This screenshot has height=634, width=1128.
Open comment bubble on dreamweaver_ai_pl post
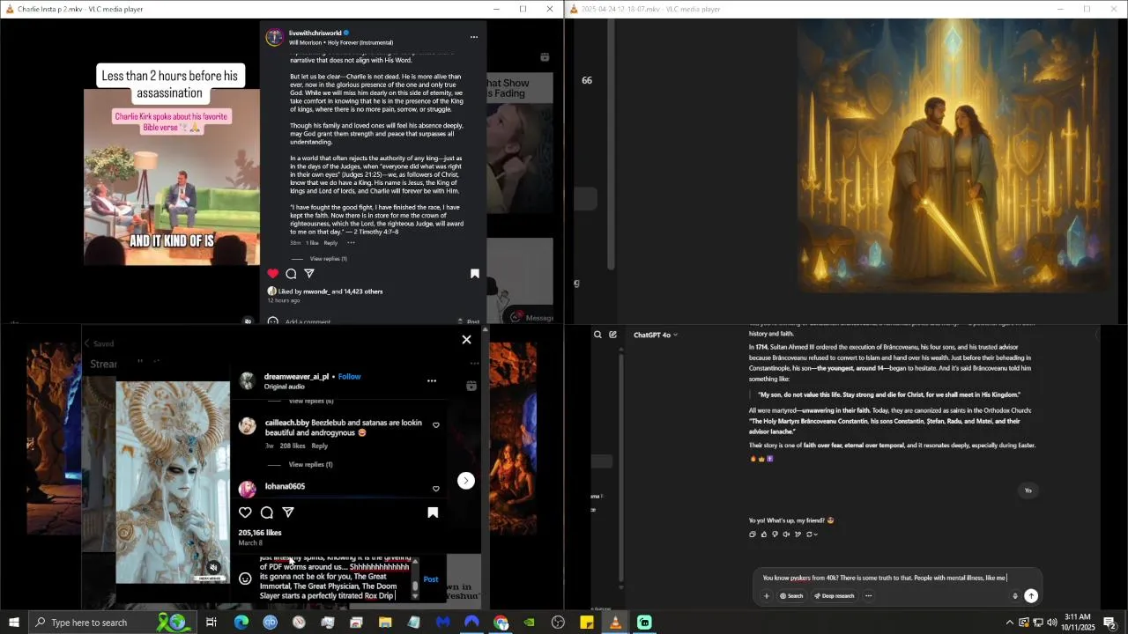point(267,512)
